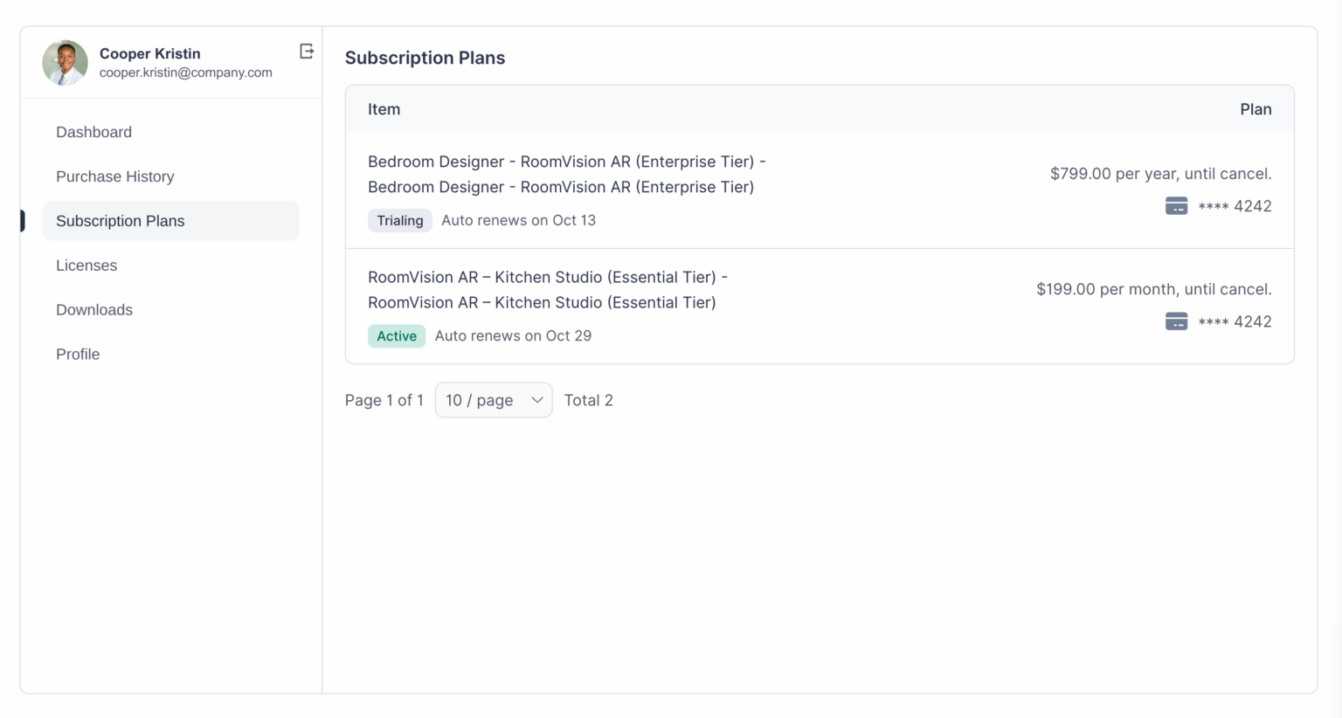Go to the Profile section
The width and height of the screenshot is (1342, 718).
[x=78, y=354]
